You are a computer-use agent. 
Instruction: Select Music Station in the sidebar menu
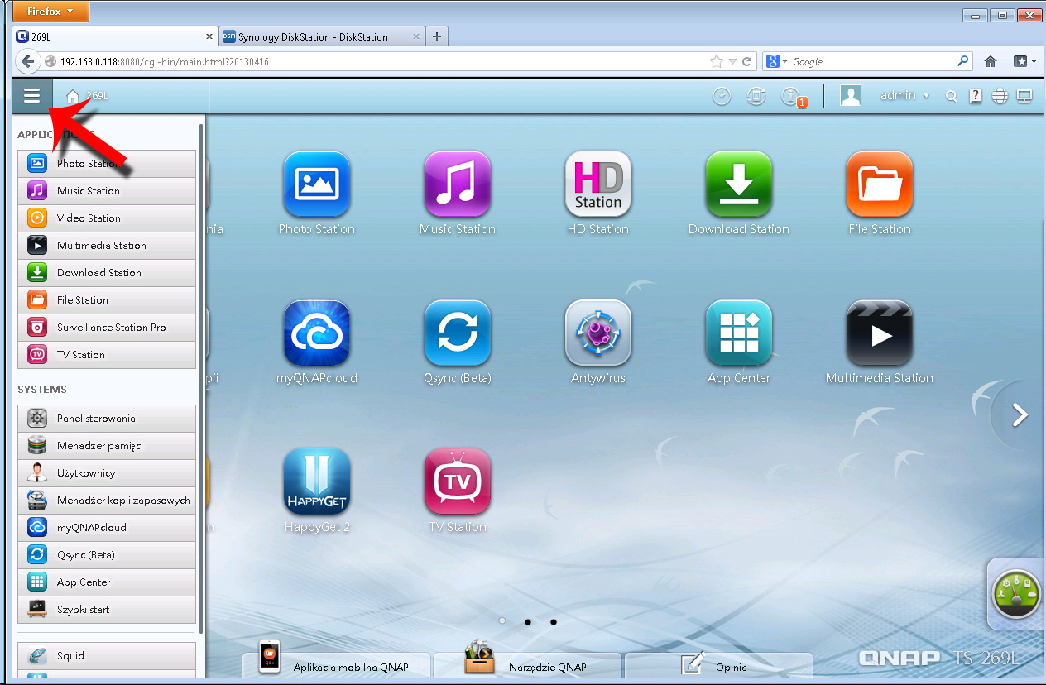point(107,191)
